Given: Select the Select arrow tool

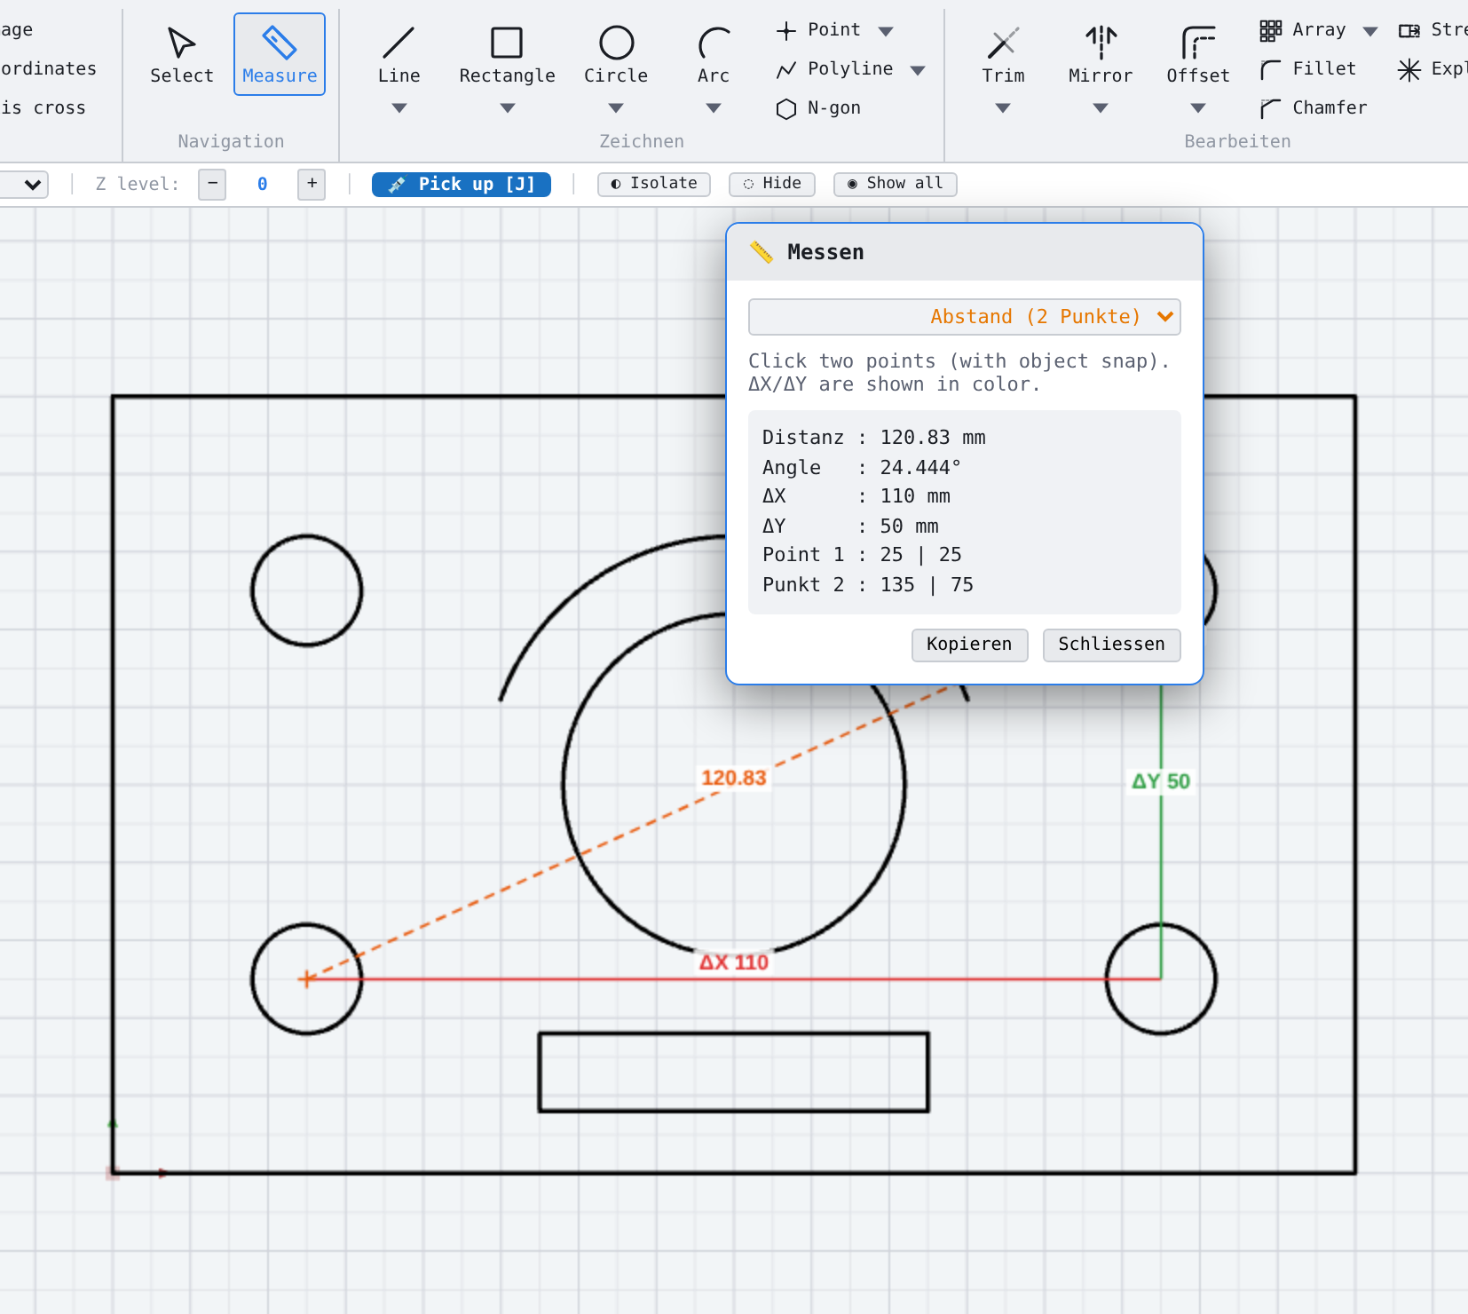Looking at the screenshot, I should tap(182, 54).
